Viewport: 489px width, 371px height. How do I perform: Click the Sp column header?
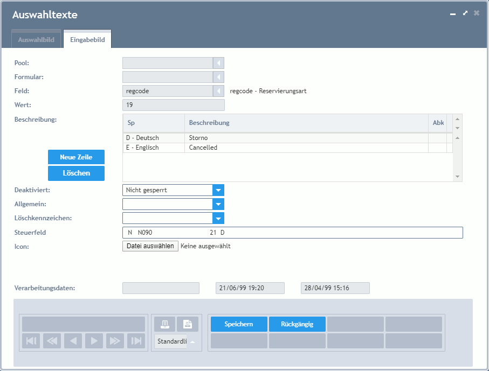point(154,123)
